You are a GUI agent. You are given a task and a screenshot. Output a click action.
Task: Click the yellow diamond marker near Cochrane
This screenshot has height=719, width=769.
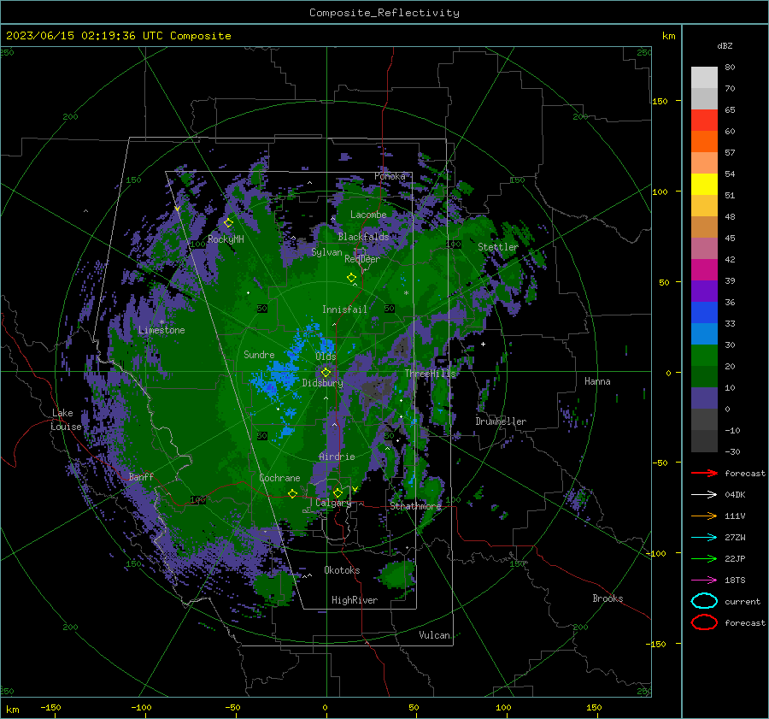(x=293, y=493)
